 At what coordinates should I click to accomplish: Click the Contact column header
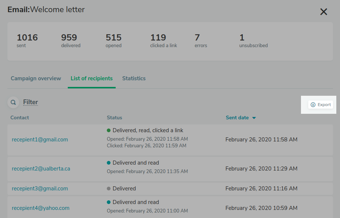[x=20, y=117]
